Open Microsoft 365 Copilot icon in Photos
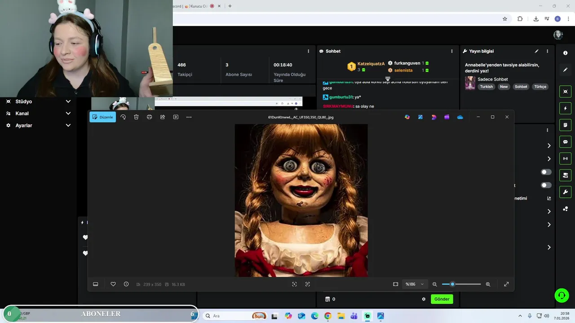This screenshot has width=575, height=323. 407,117
